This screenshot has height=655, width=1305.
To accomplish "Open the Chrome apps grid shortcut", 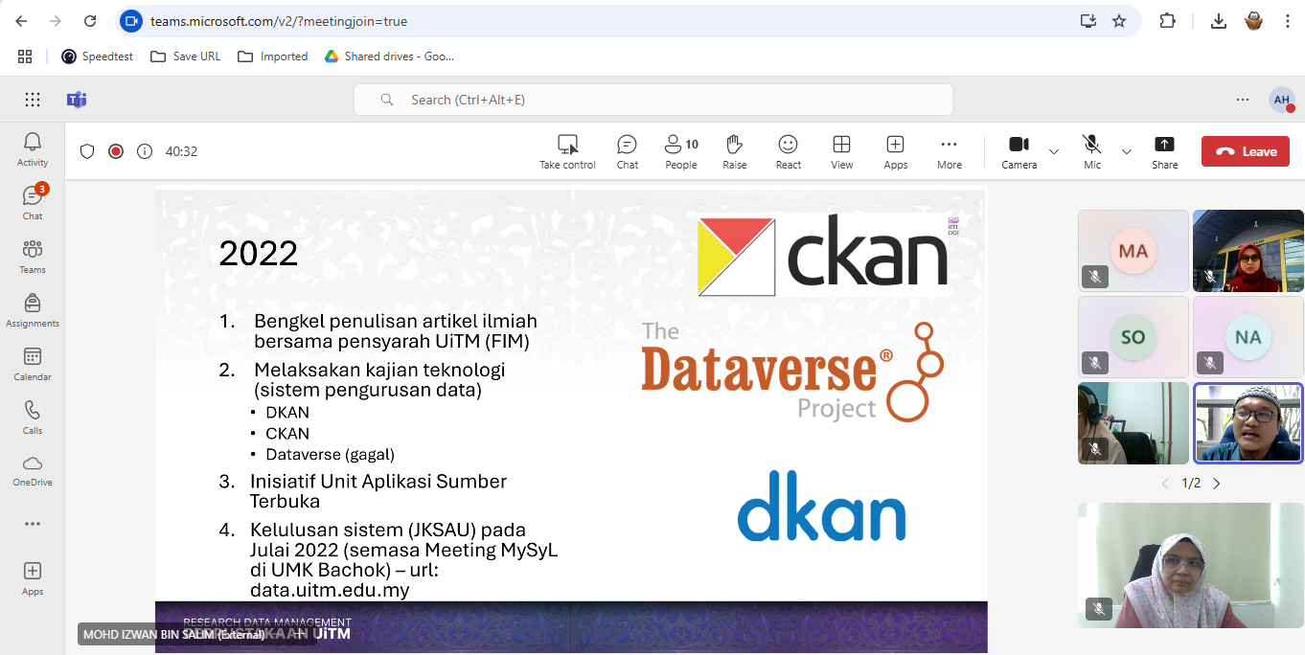I will click(x=25, y=56).
